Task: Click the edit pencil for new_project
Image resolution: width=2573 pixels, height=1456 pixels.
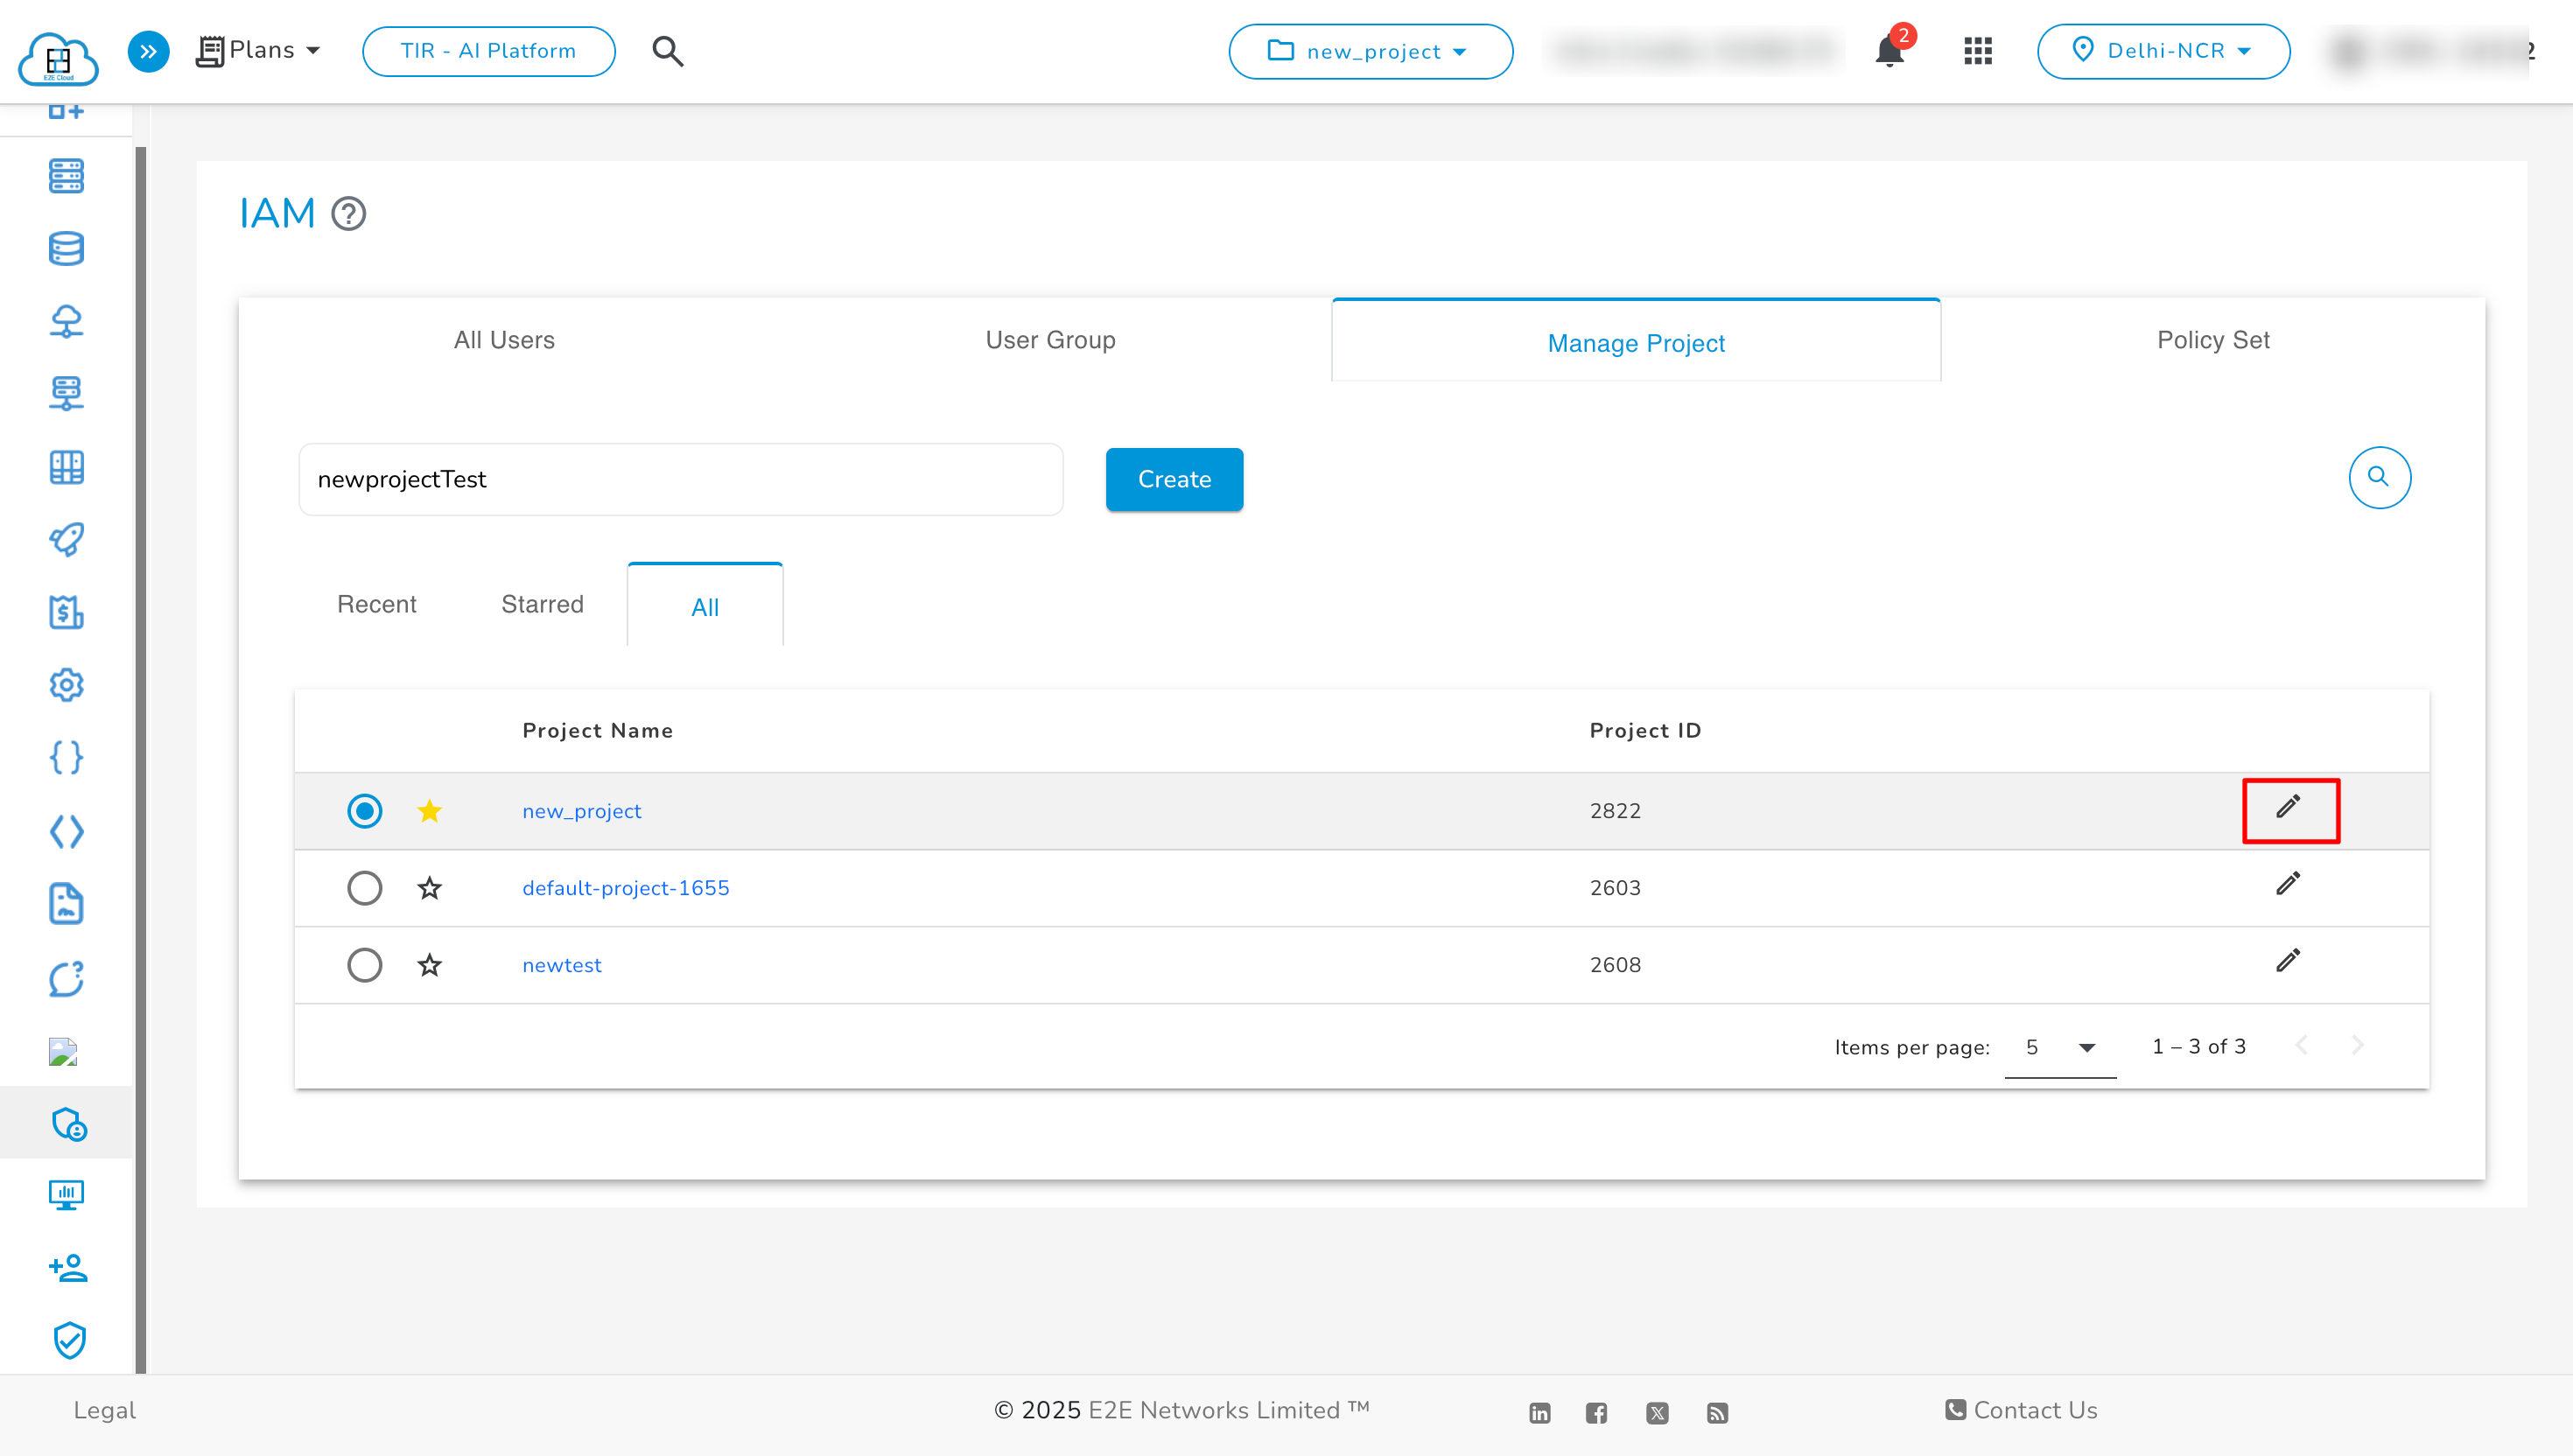Action: point(2288,807)
